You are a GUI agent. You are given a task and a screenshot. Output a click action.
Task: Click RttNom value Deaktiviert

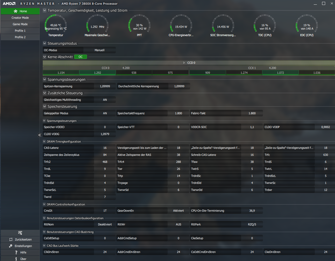(x=105, y=224)
